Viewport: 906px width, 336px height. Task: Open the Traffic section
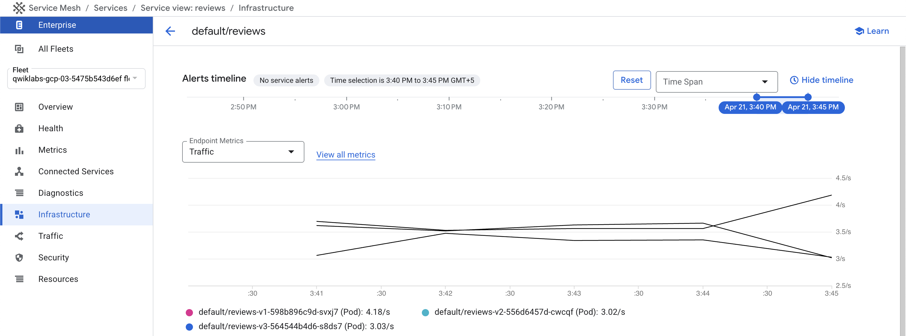[76, 236]
